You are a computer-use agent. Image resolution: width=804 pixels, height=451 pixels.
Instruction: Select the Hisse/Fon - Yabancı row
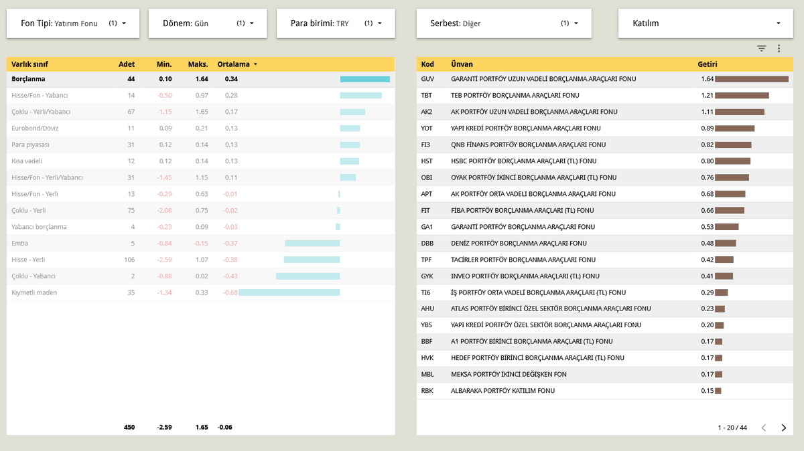pyautogui.click(x=200, y=96)
